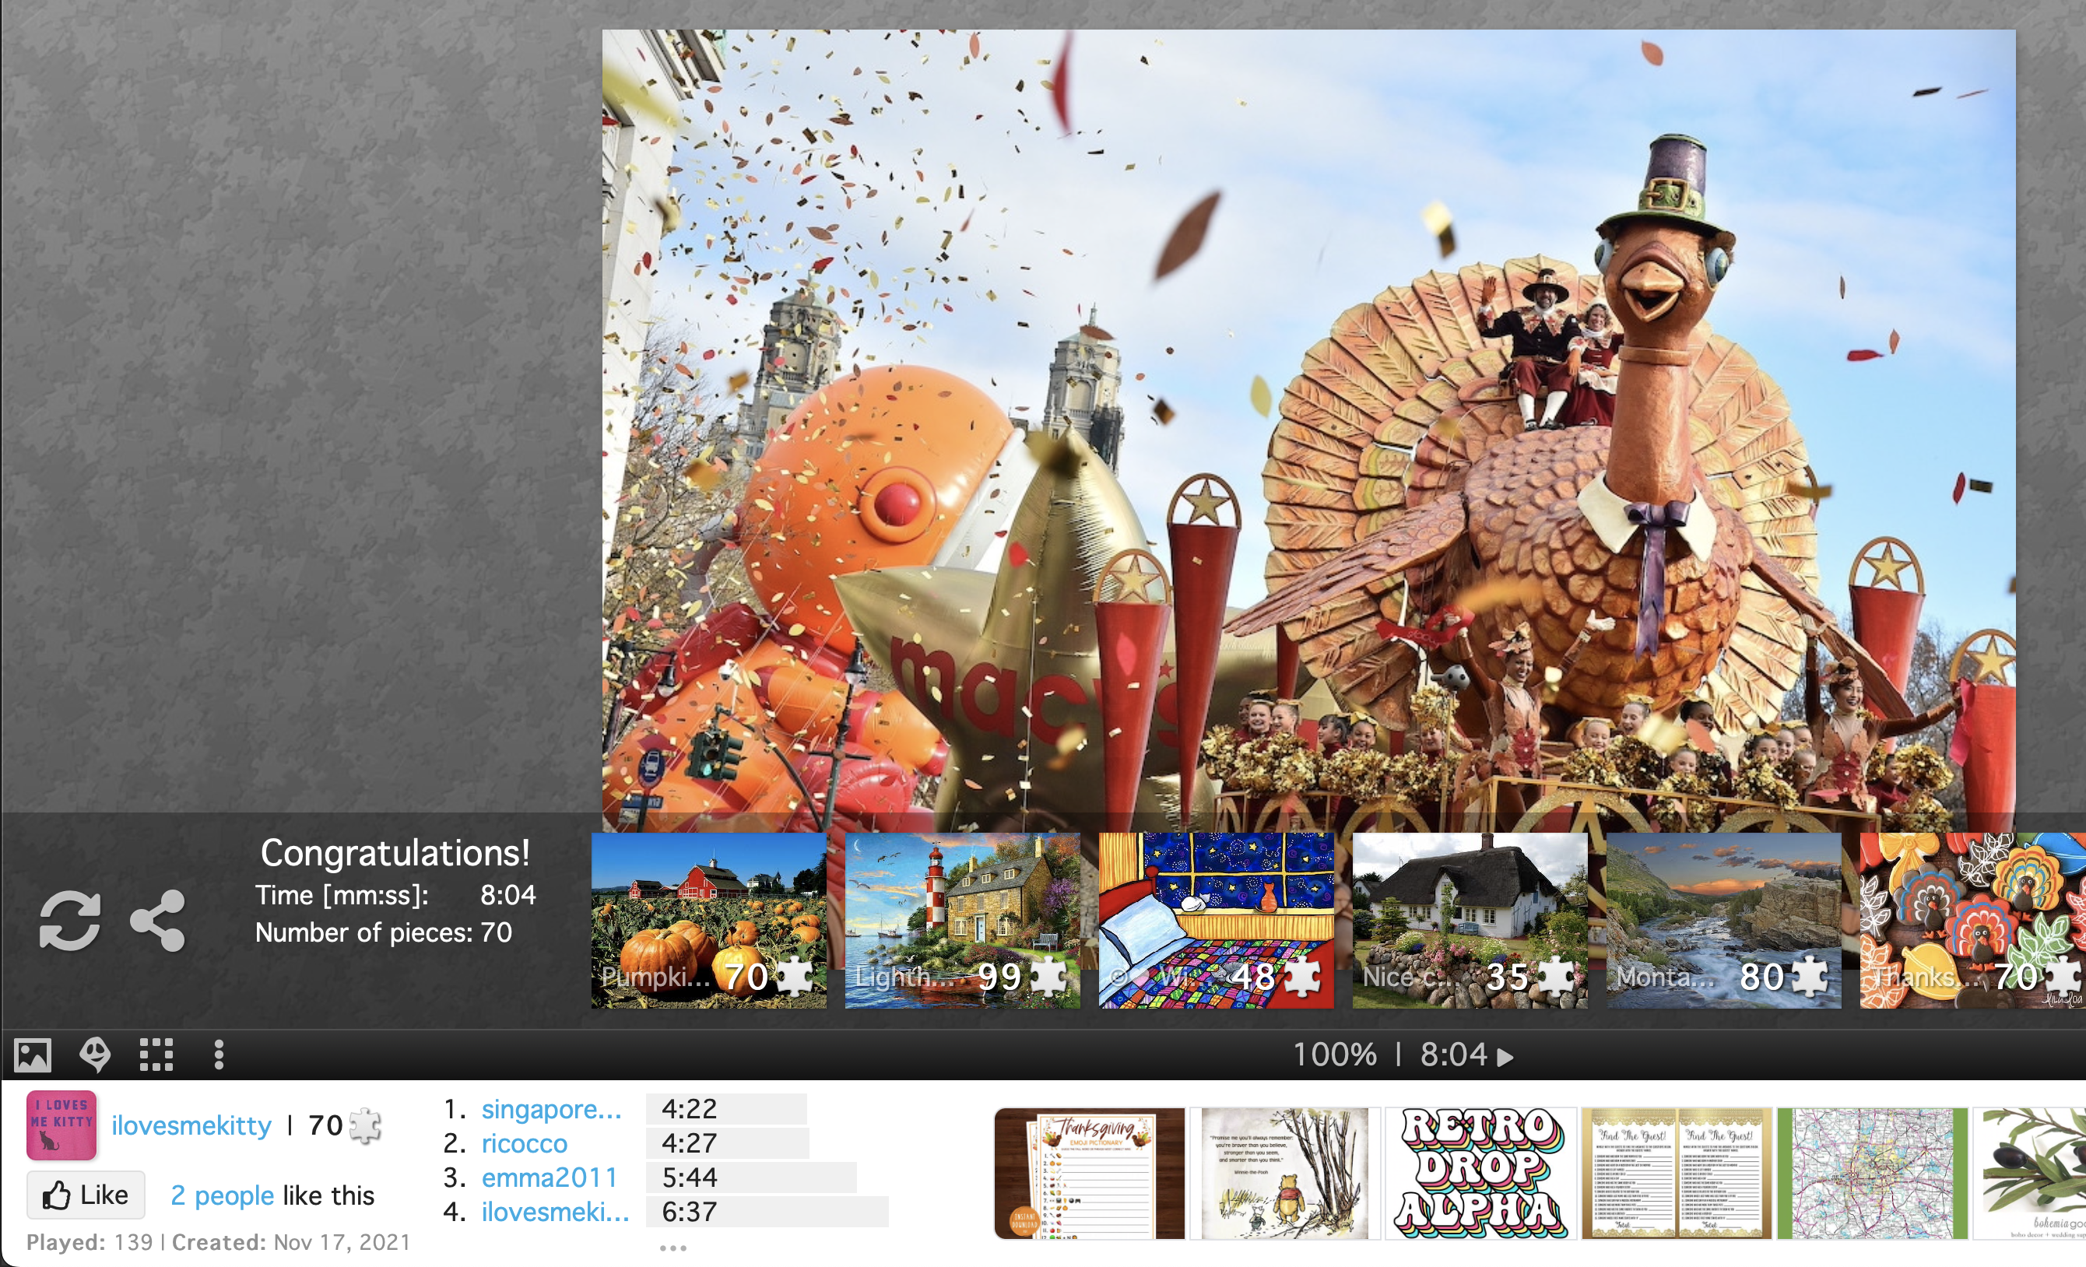
Task: Click the 'Time [mm:ss]: 8:04' result text
Action: tap(395, 894)
